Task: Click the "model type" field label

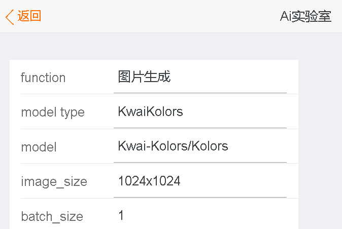Action: tap(53, 112)
